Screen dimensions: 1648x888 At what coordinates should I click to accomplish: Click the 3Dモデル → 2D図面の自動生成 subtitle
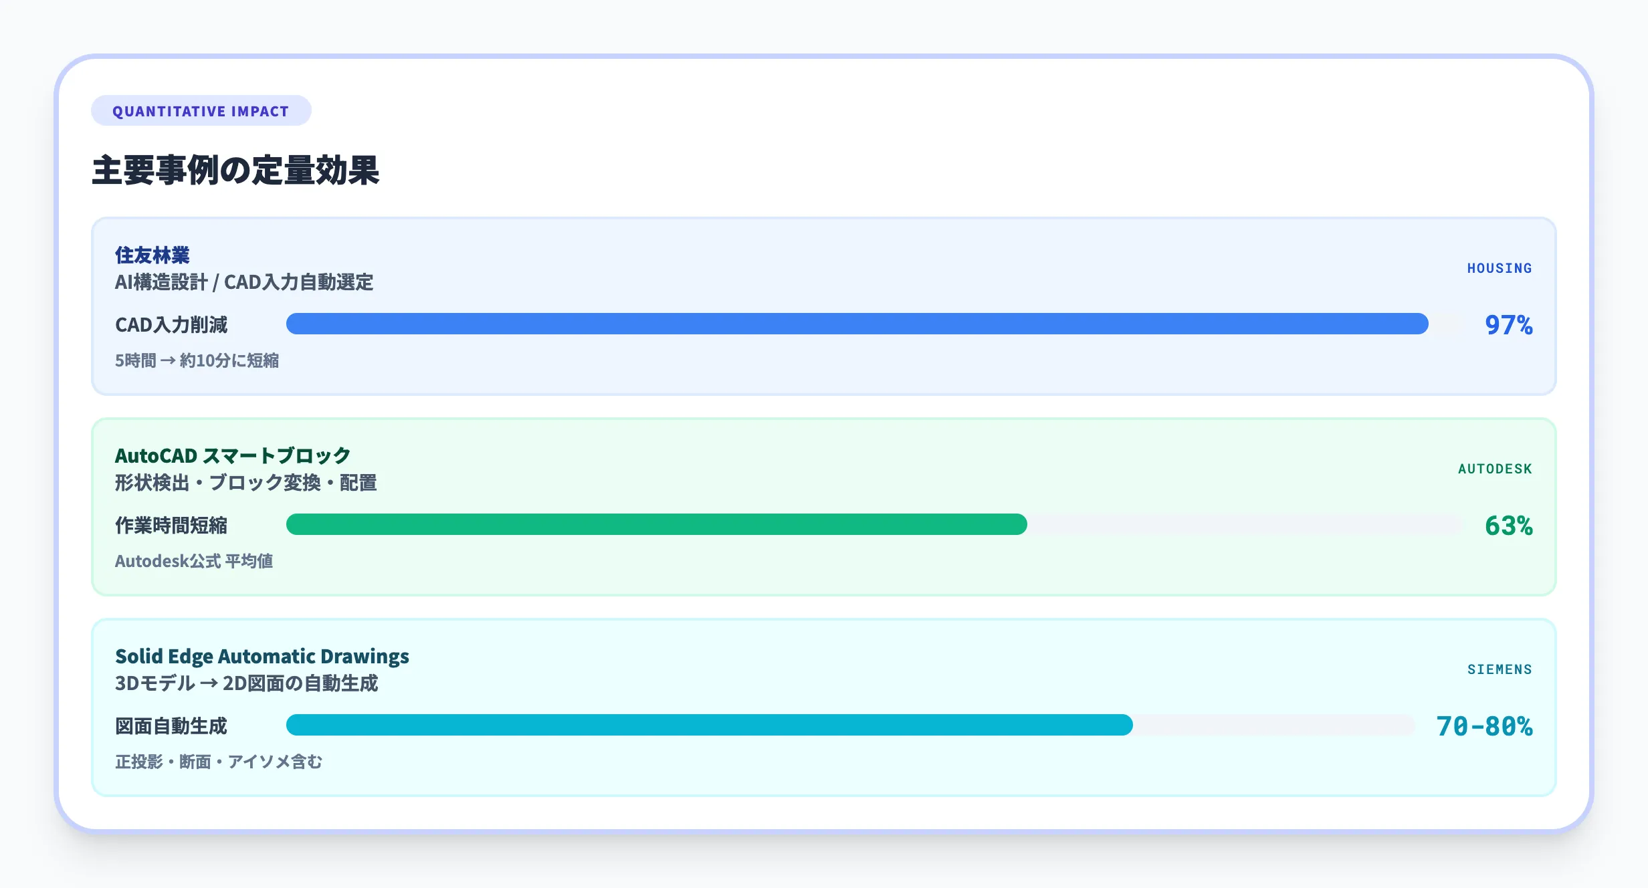coord(246,683)
